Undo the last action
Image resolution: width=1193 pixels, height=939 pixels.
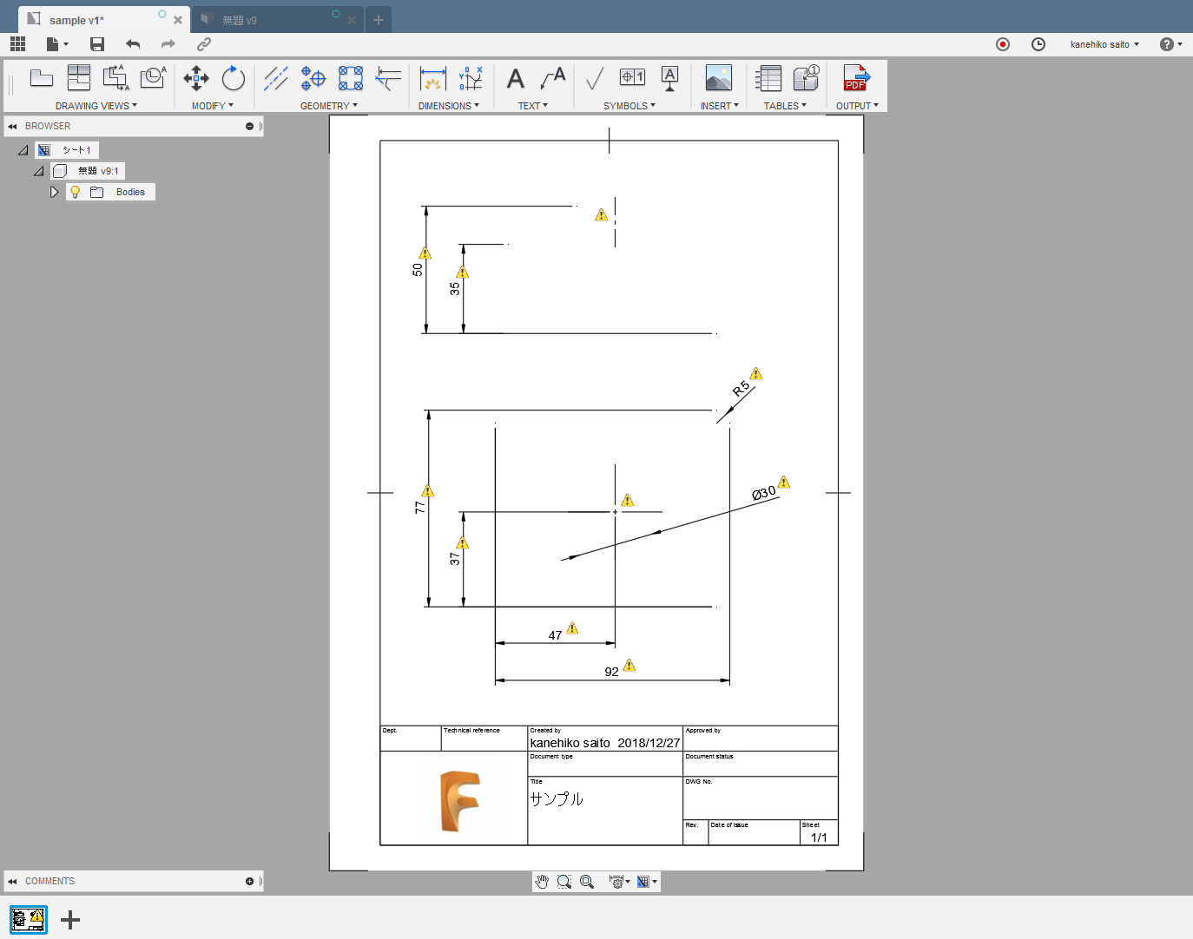pyautogui.click(x=133, y=44)
